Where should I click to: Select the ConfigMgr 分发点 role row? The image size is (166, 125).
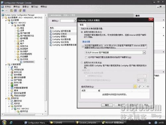63,34
